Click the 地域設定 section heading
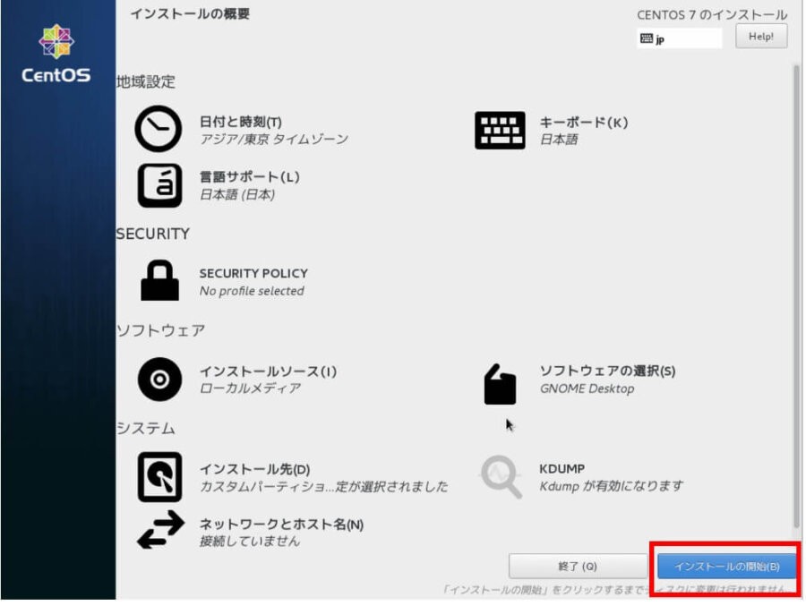The image size is (806, 606). 146,81
